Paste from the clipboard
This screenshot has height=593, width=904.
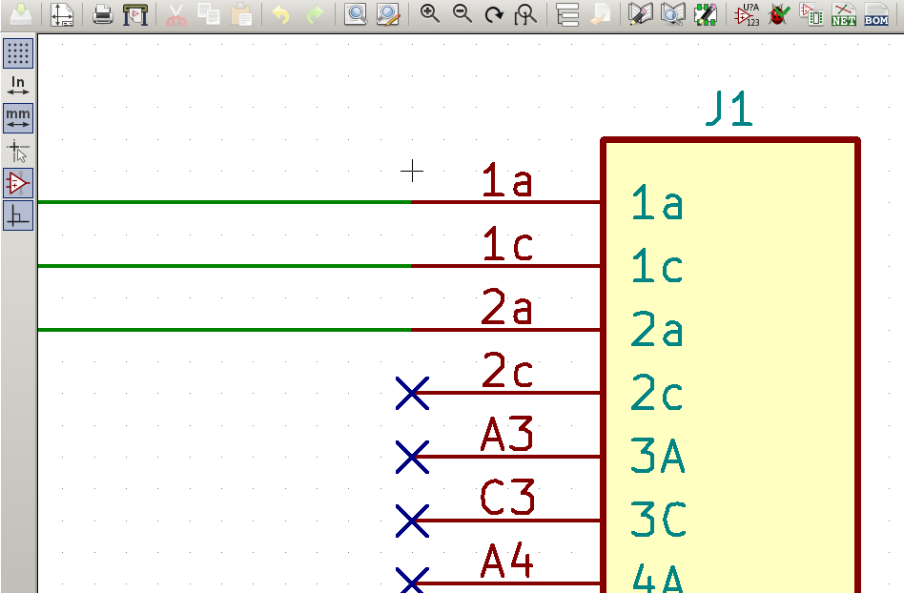241,14
